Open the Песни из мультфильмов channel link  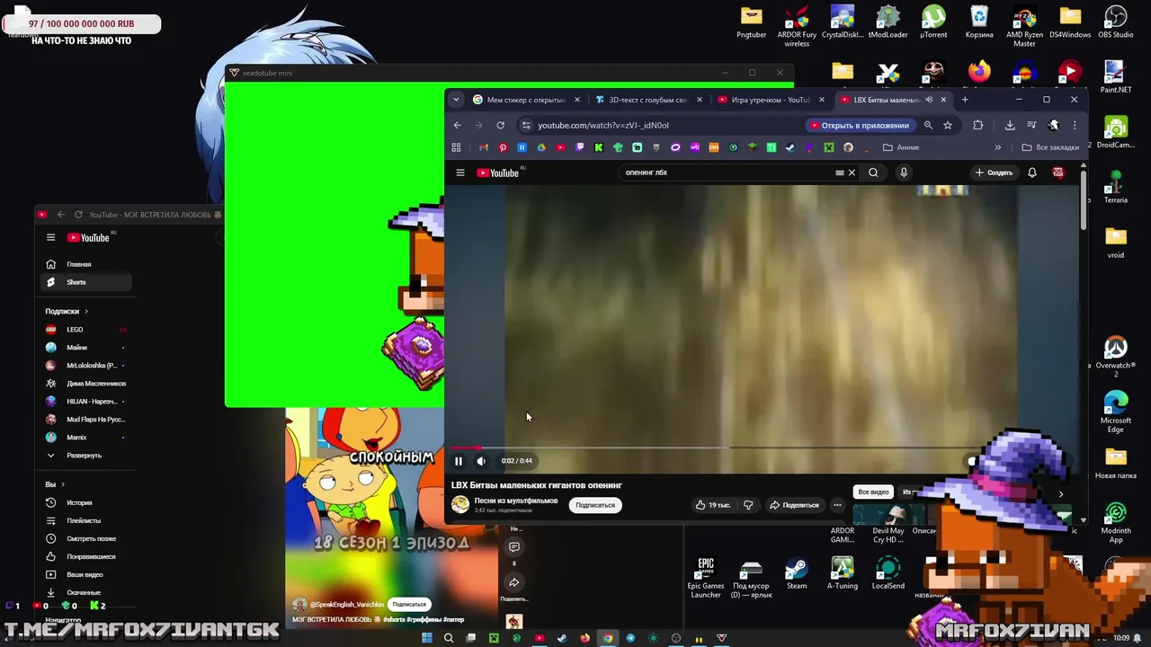[516, 501]
